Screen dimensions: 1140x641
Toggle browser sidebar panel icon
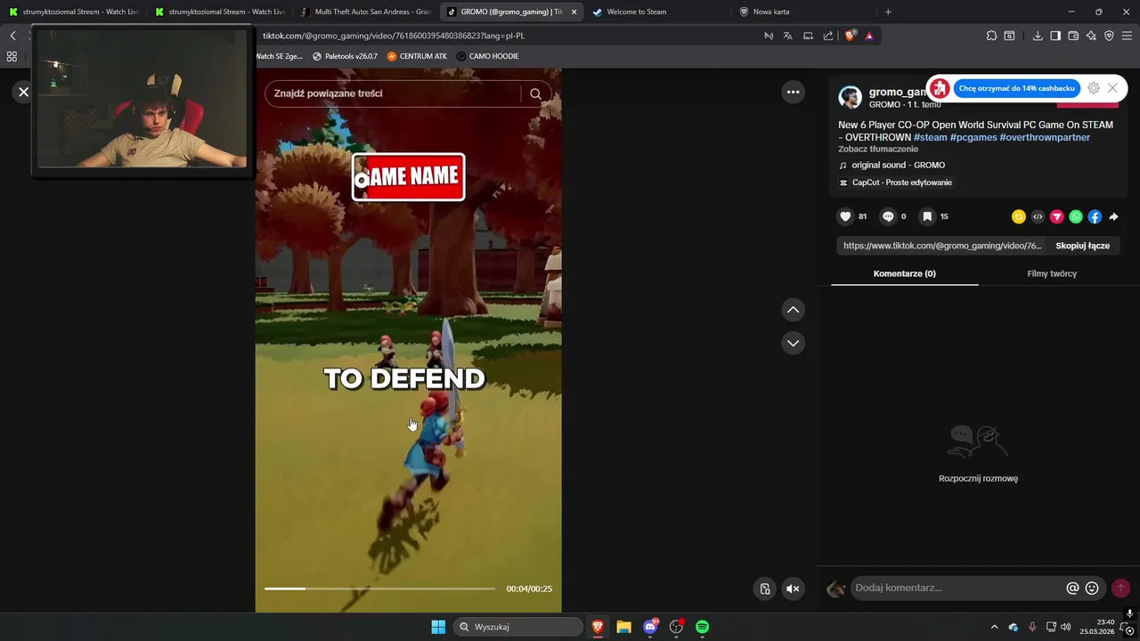(x=1055, y=36)
